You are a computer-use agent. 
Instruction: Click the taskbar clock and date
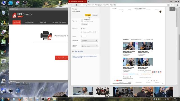pyautogui.click(x=175, y=99)
